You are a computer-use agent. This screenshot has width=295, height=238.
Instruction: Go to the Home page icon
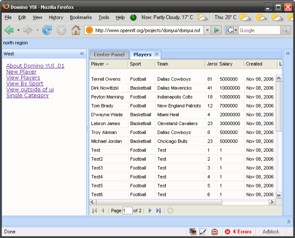[76, 30]
